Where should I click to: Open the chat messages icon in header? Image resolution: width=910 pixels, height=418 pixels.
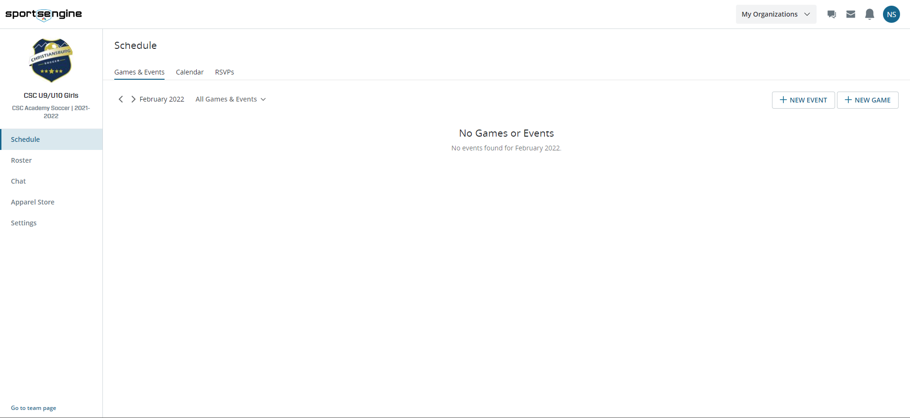pyautogui.click(x=831, y=14)
